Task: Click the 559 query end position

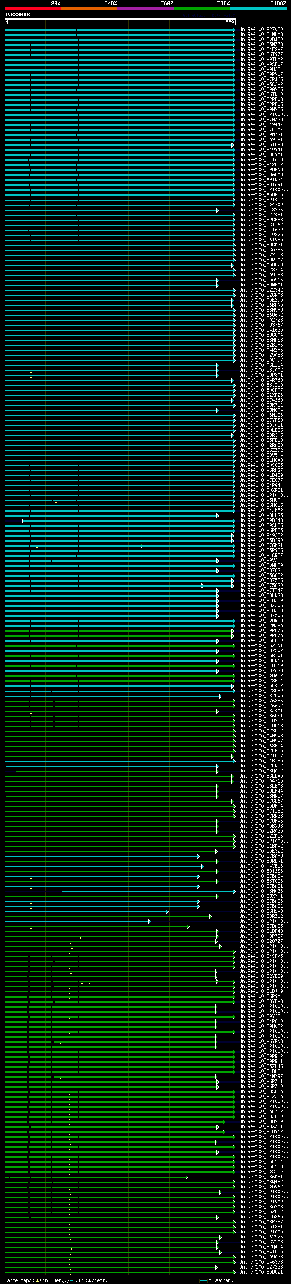Action: click(x=229, y=23)
